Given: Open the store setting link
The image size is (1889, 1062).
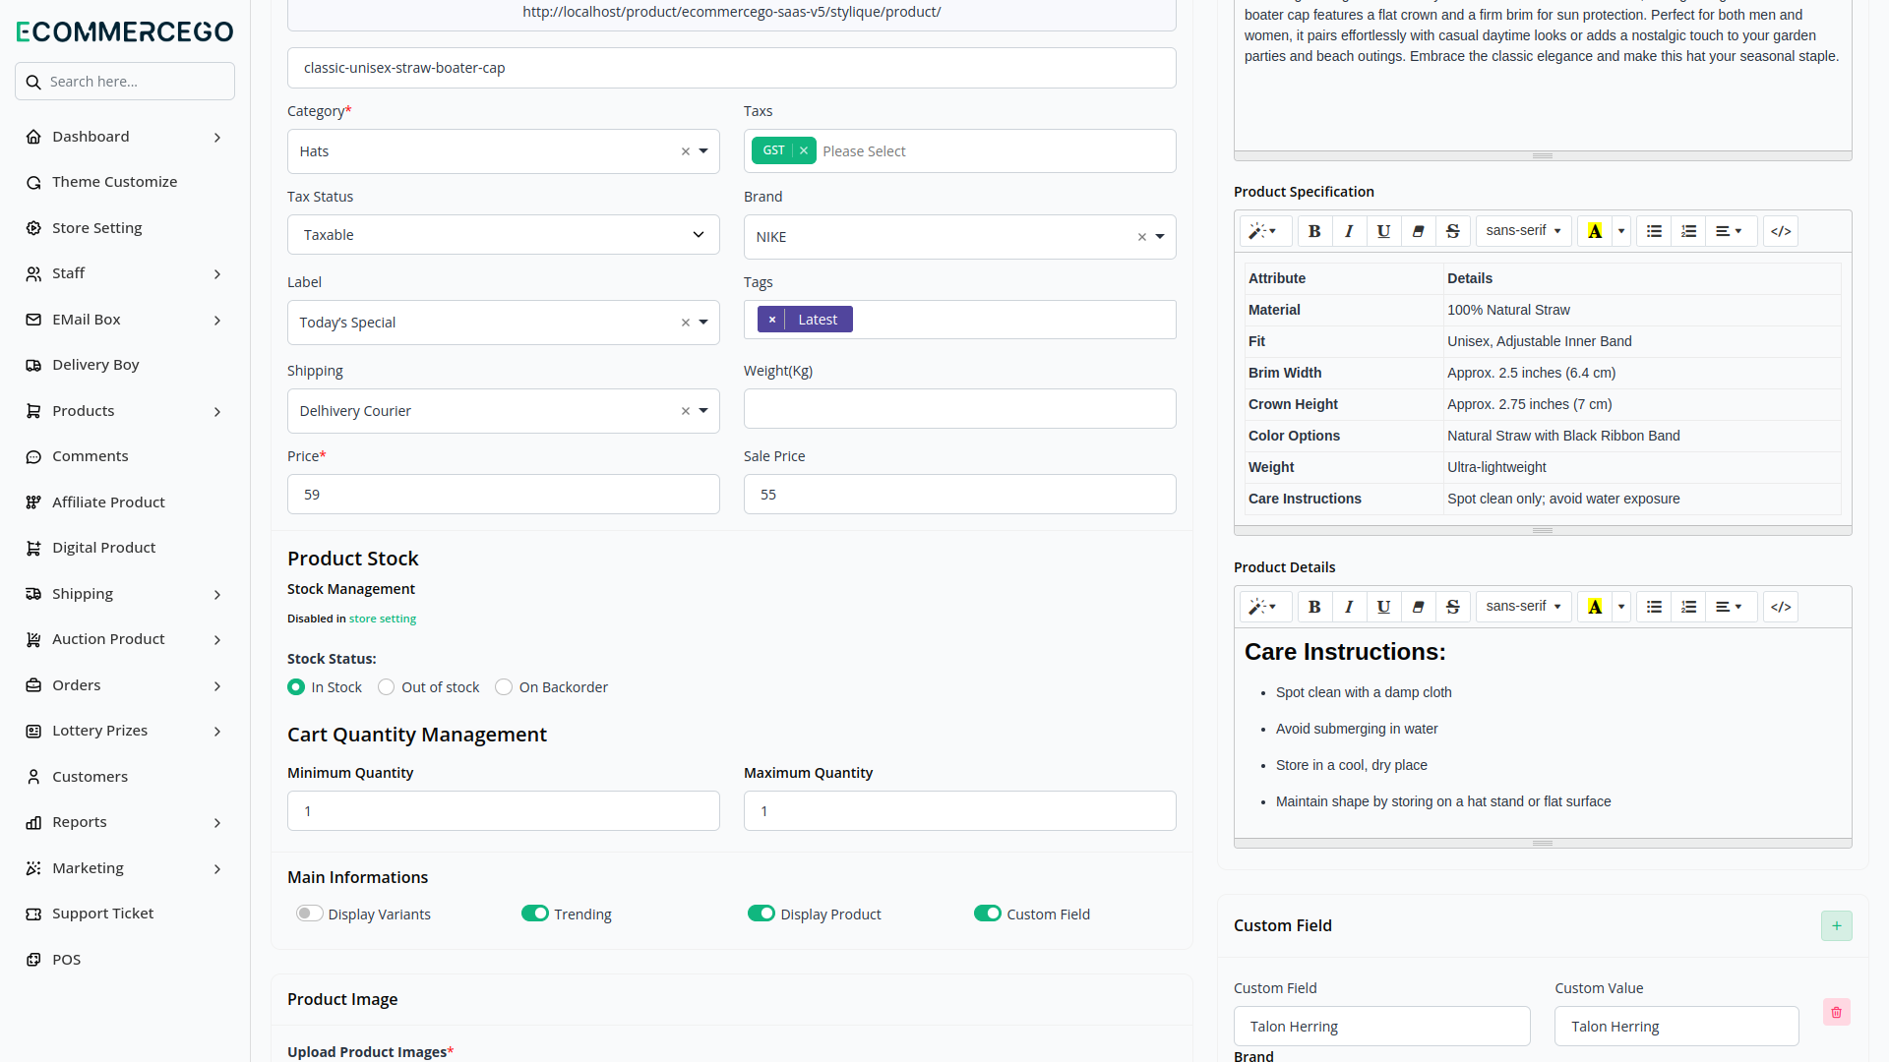Looking at the screenshot, I should coord(383,619).
